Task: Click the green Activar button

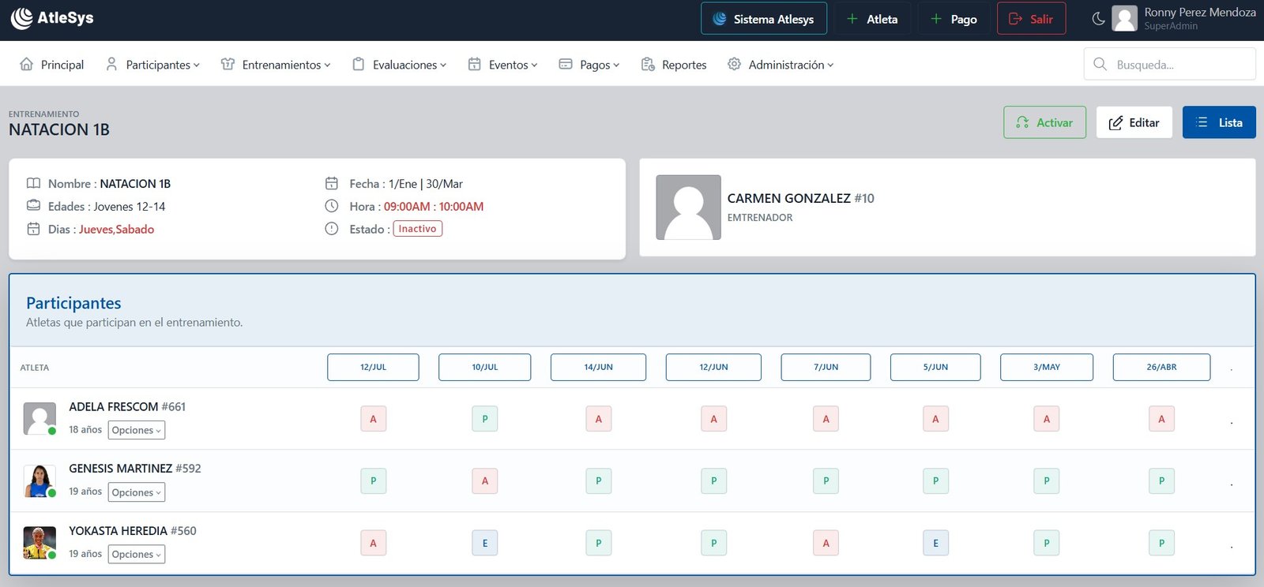Action: point(1044,122)
